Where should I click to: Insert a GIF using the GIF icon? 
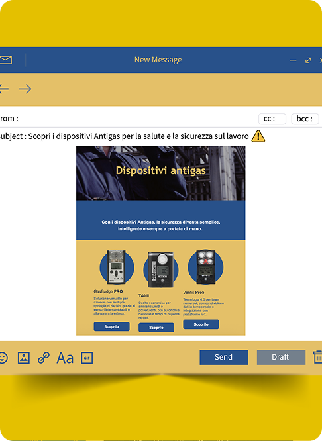tap(87, 358)
